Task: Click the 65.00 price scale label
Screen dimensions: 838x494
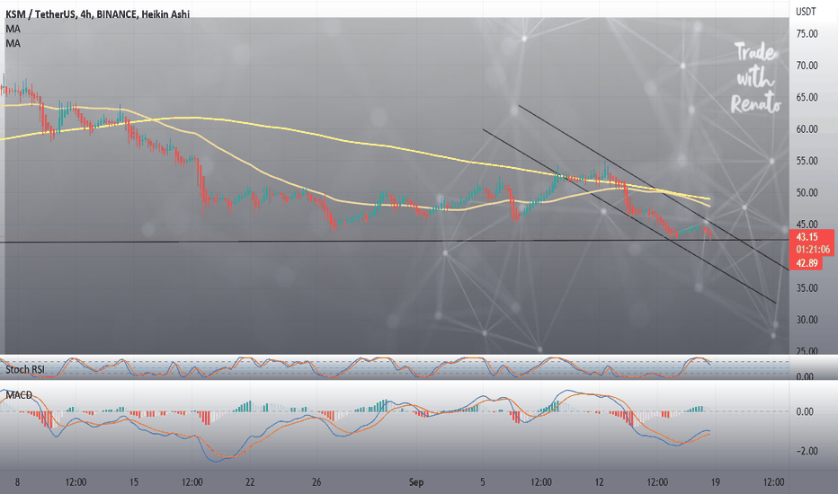Action: click(807, 97)
